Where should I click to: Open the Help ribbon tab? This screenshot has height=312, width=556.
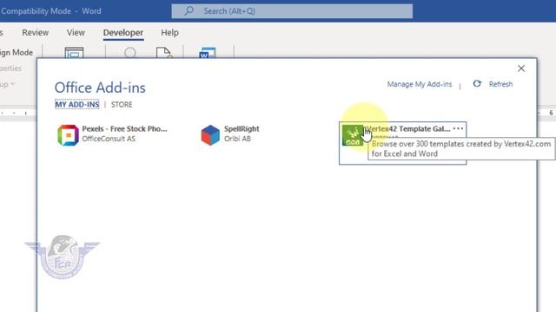click(169, 33)
